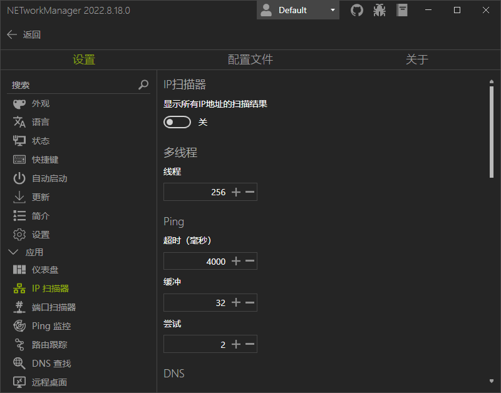Decrease the 缓冲 buffer value
Screen dimensions: 501x393
point(250,302)
